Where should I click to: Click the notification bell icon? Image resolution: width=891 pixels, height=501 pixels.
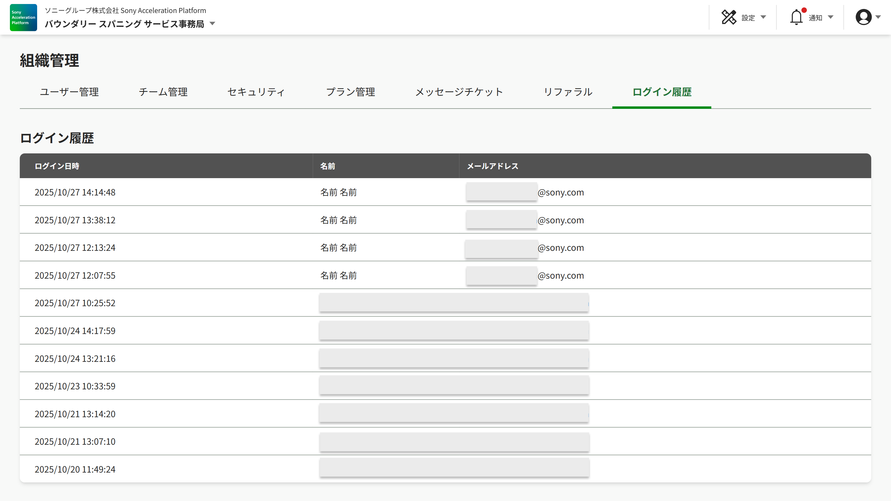pos(796,17)
